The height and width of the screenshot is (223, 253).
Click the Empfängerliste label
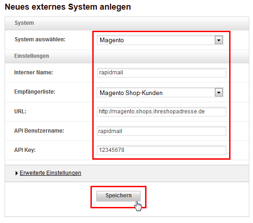35,92
